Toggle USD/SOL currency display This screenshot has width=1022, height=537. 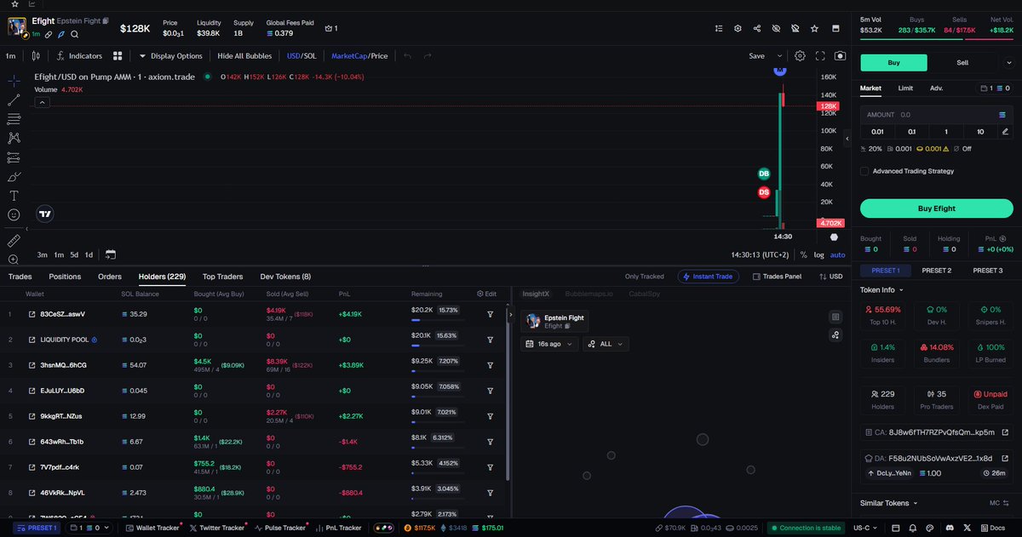(301, 56)
